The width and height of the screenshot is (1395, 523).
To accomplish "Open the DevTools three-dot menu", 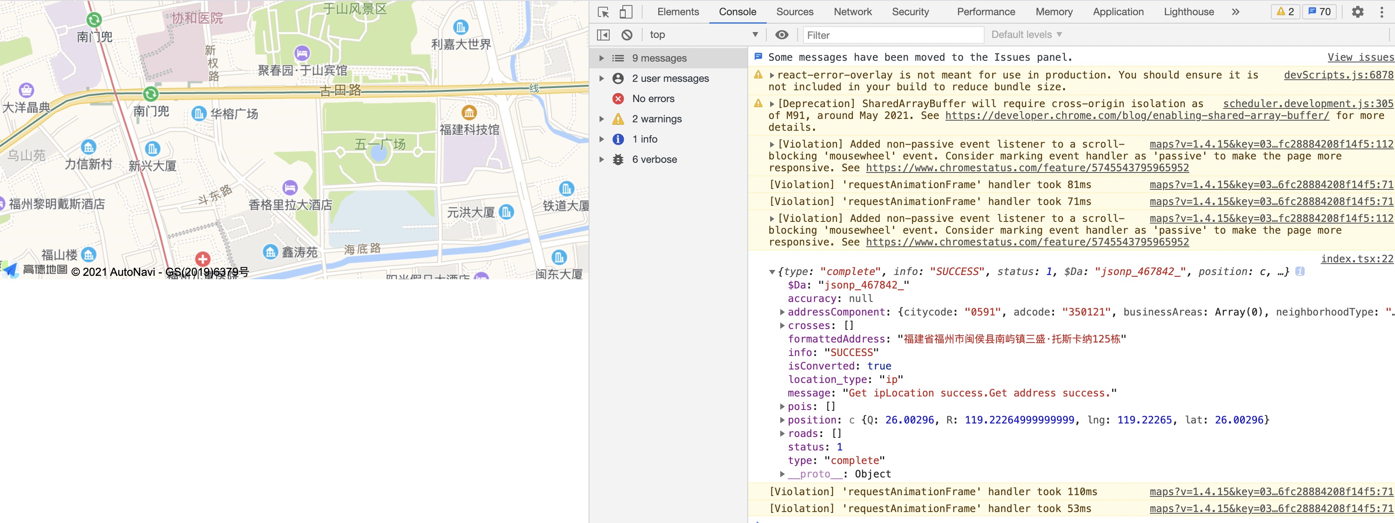I will point(1381,12).
